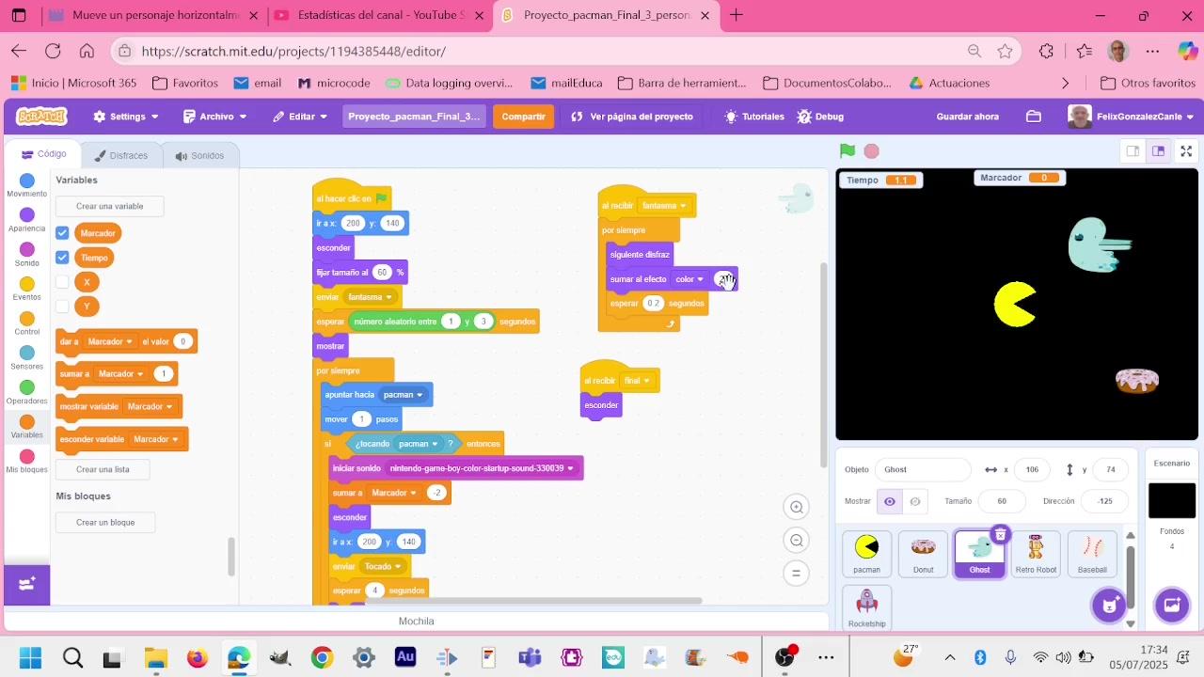
Task: Stop the project with the red stop icon
Action: point(872,151)
